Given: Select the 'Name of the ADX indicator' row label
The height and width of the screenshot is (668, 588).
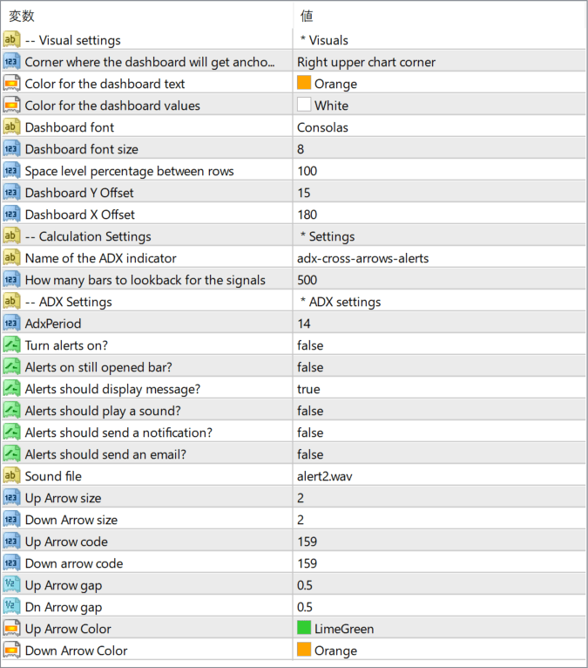Looking at the screenshot, I should pos(100,258).
